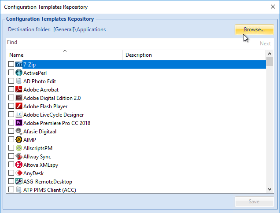
Task: Select the 7-Zip row text
Action: click(x=29, y=64)
